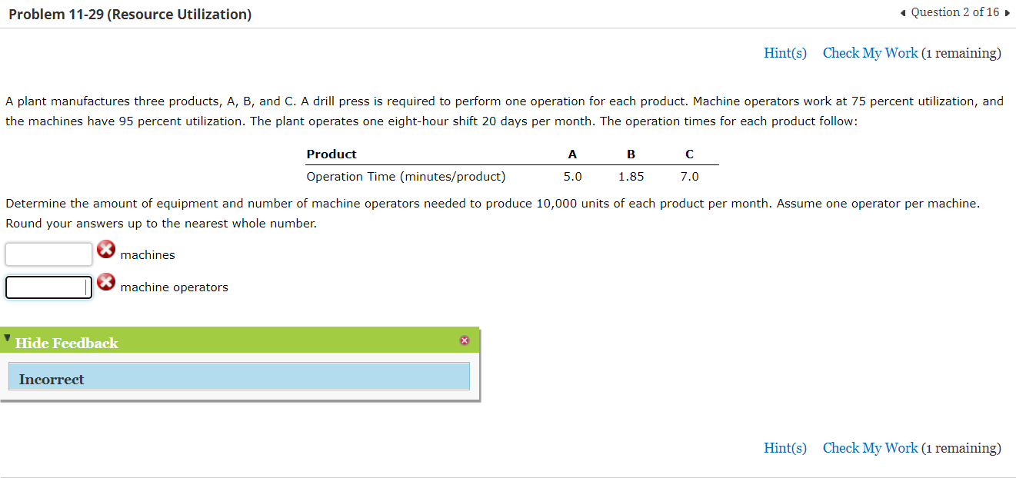The height and width of the screenshot is (478, 1016).
Task: Click the bottom Check My Work button
Action: (x=870, y=447)
